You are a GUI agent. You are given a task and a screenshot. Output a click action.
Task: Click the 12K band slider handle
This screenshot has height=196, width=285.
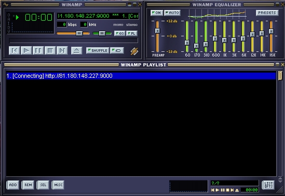coord(252,34)
